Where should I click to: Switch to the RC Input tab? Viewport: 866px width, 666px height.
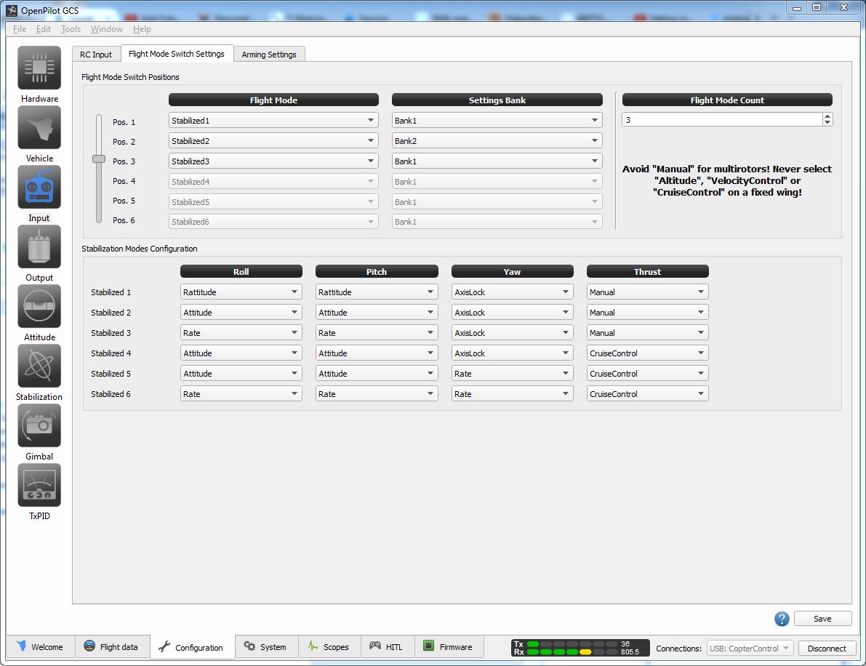pyautogui.click(x=96, y=55)
